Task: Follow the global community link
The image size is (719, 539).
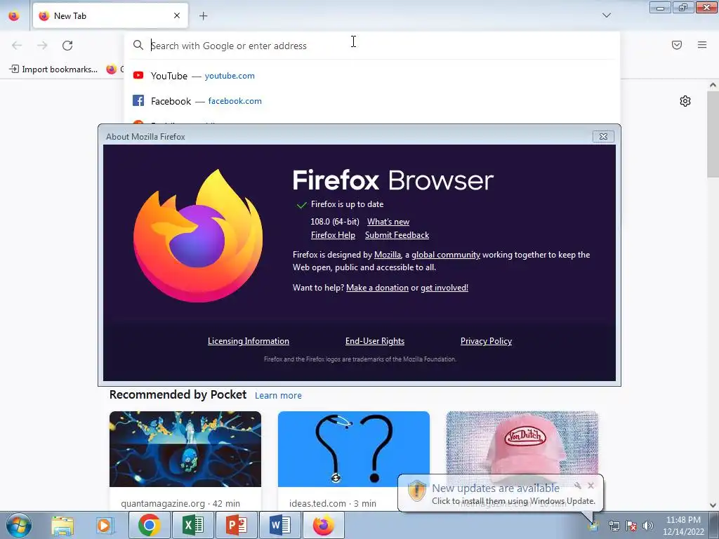Action: pos(446,255)
